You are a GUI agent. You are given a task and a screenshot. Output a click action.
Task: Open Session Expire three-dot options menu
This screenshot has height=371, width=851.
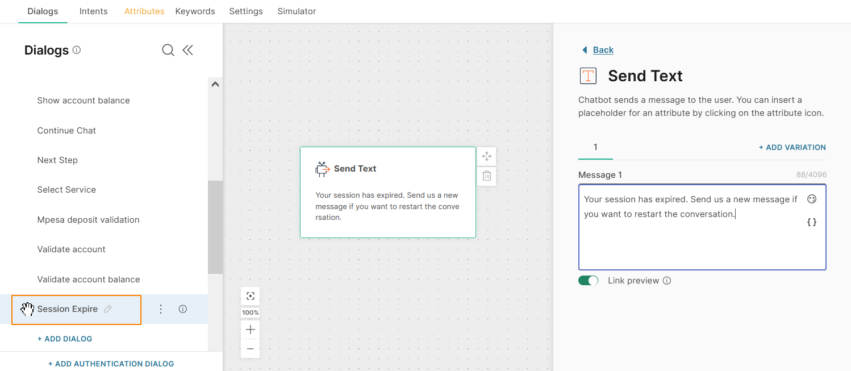tap(161, 309)
